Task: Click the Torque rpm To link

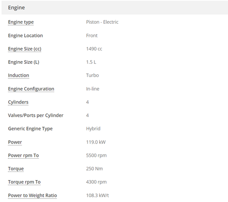Action: (x=24, y=182)
